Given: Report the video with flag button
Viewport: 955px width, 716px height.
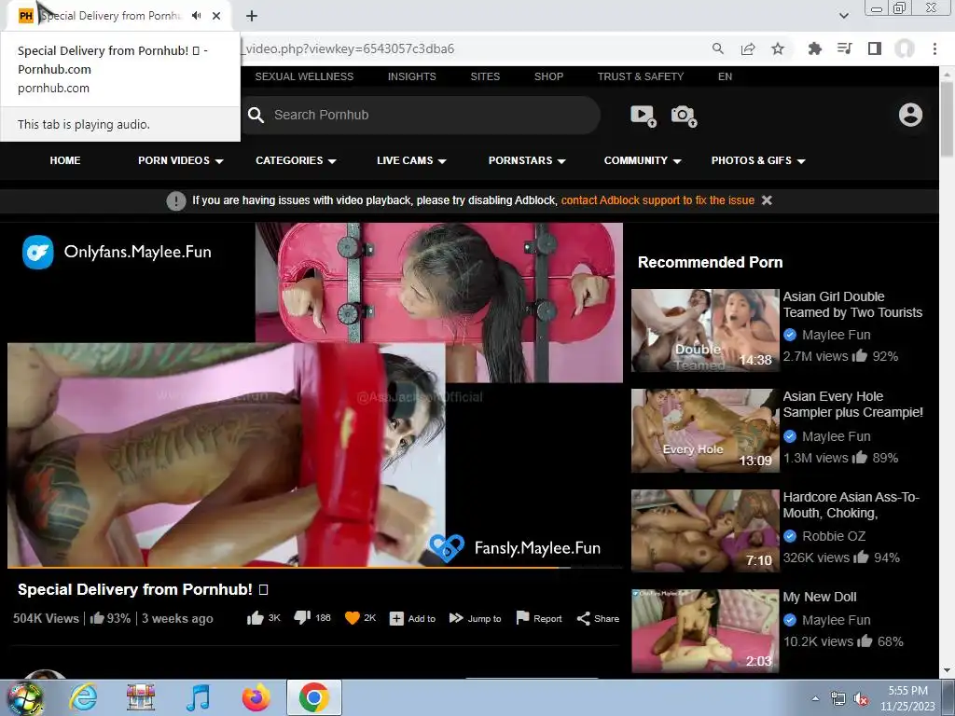Looking at the screenshot, I should pos(539,619).
